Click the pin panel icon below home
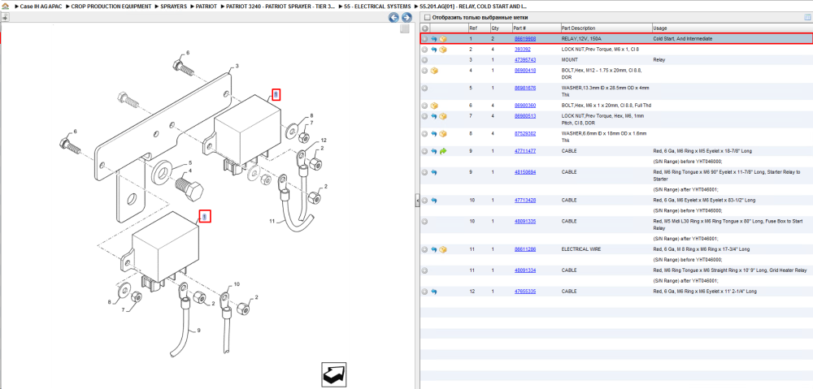This screenshot has width=813, height=389. click(x=5, y=18)
